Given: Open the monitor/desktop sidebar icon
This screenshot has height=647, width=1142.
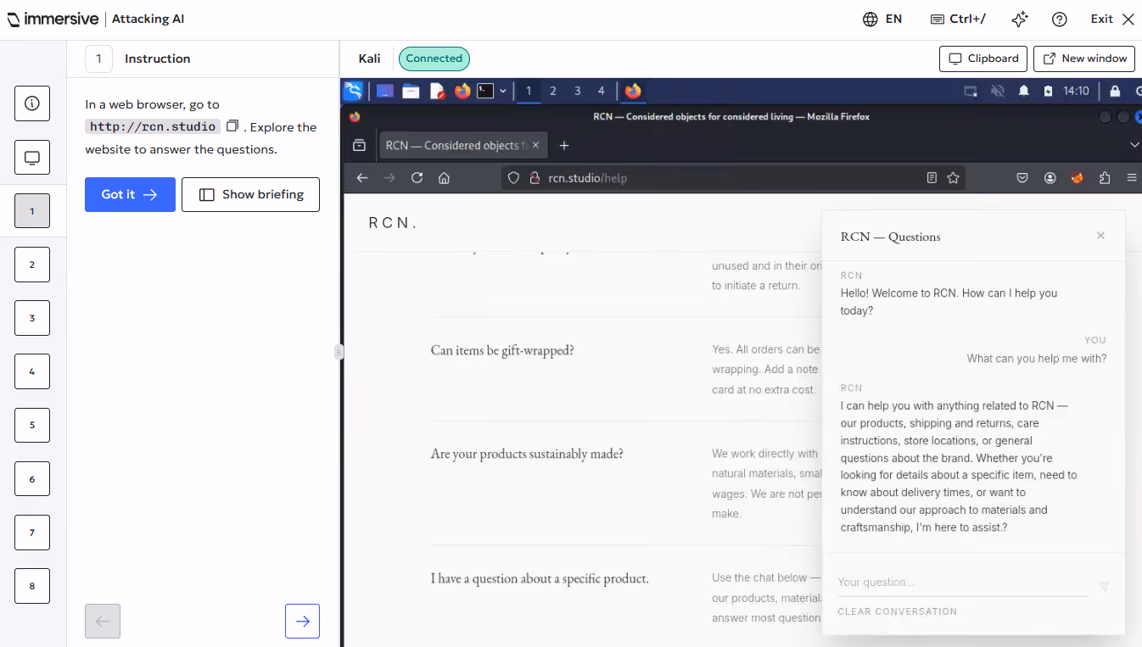Looking at the screenshot, I should (32, 158).
